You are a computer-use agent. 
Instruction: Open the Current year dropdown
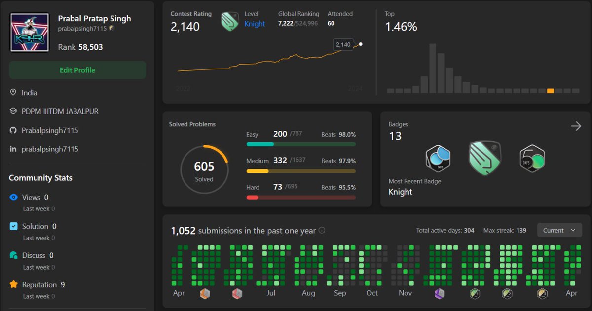[x=559, y=230]
